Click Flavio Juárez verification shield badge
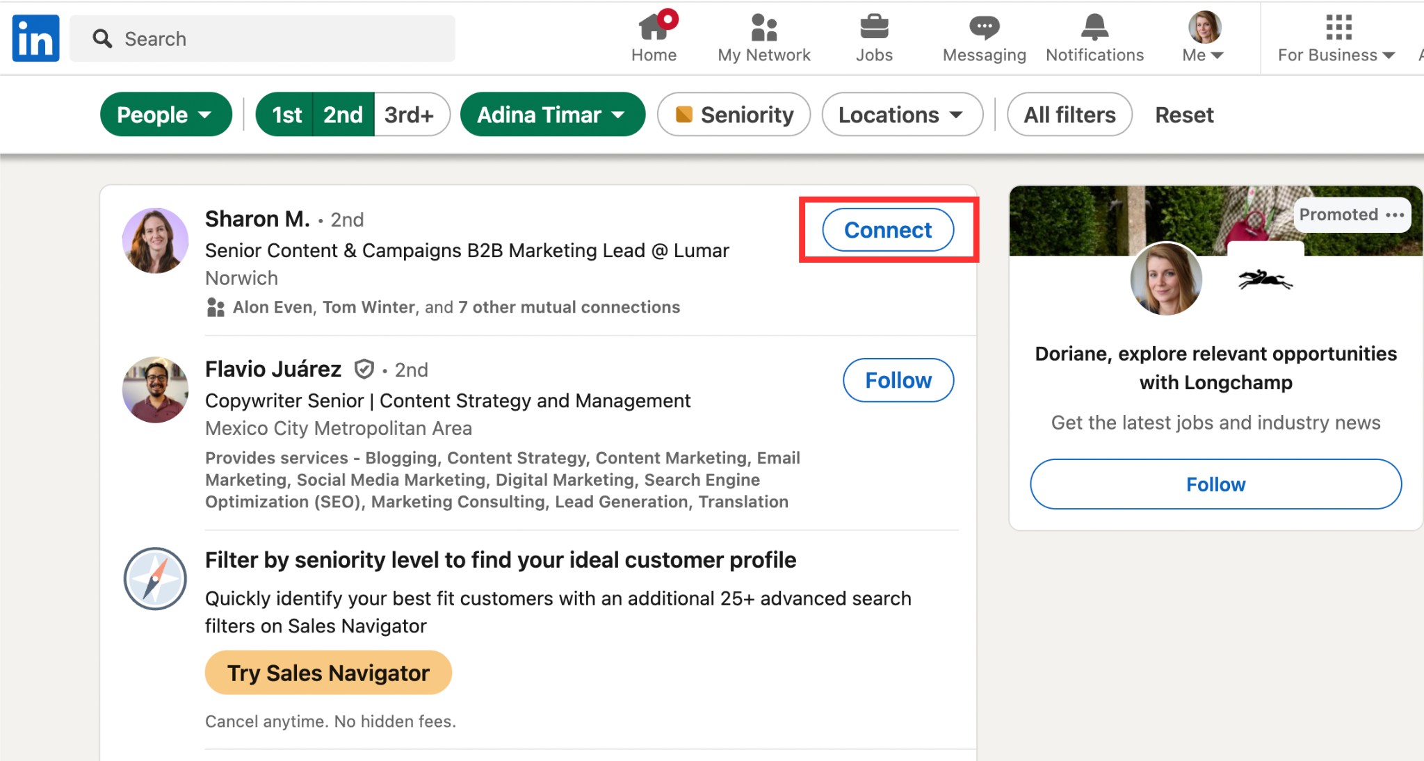Viewport: 1424px width, 761px height. 364,369
